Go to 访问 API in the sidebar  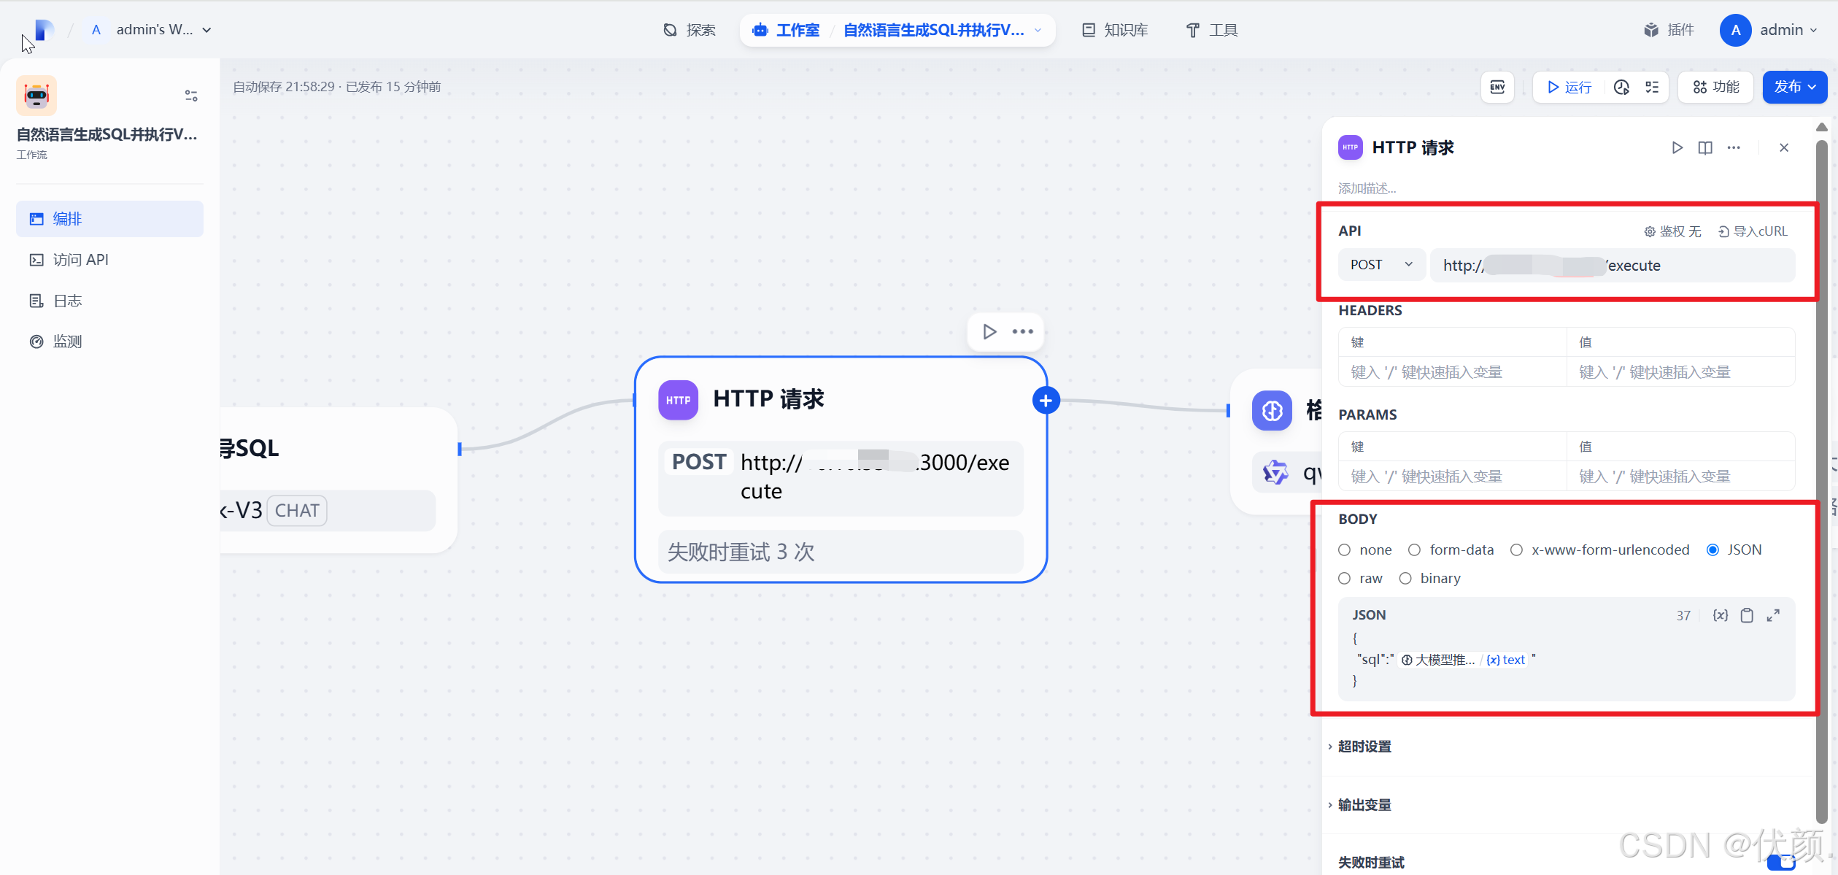[x=80, y=260]
